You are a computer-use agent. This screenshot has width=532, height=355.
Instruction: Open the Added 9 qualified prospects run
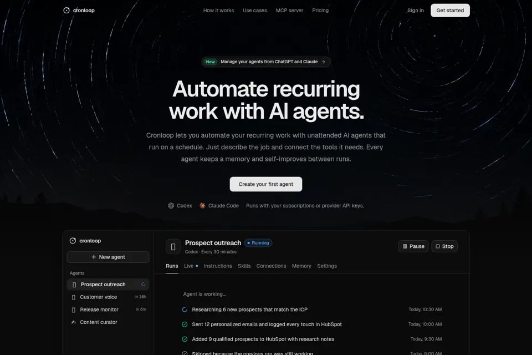click(x=312, y=339)
